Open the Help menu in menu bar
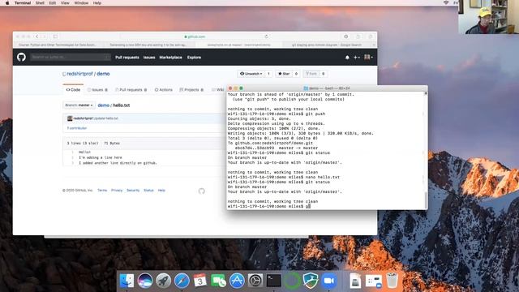Viewport: 519px width, 292px height. pos(97,2)
